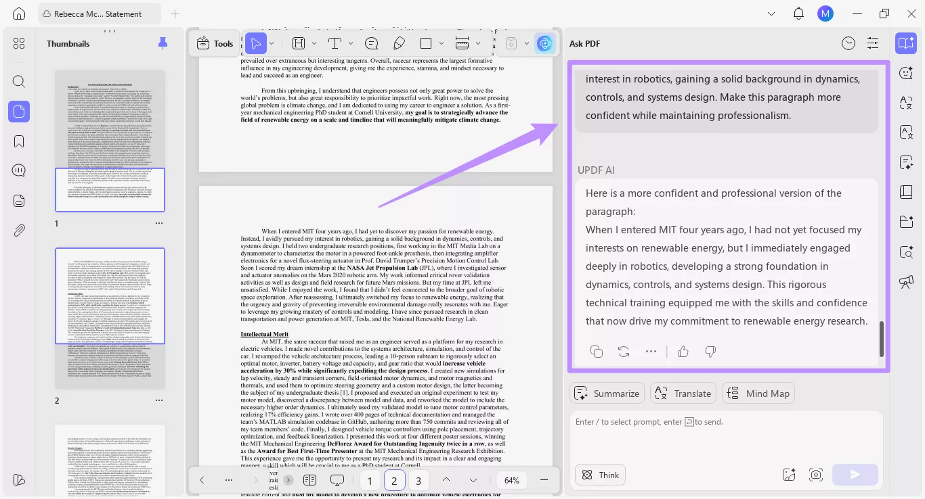Open the sticky note comment tool

point(371,43)
